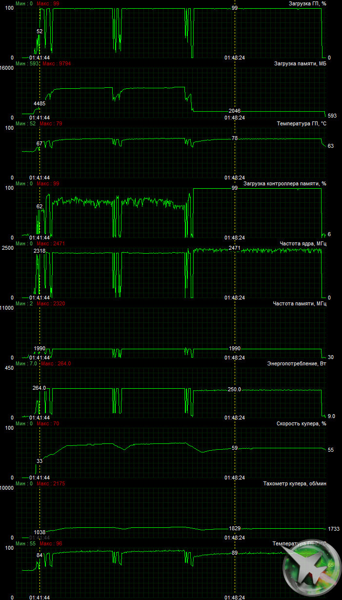Click 'Мин : 7.0' in power consumption graph

(x=26, y=363)
